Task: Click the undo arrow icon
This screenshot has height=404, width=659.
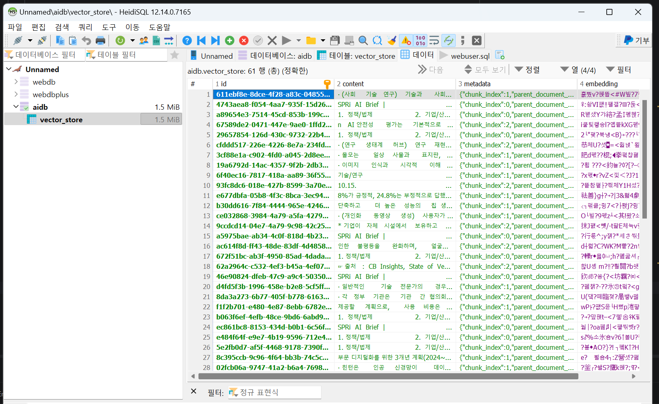Action: [x=86, y=40]
